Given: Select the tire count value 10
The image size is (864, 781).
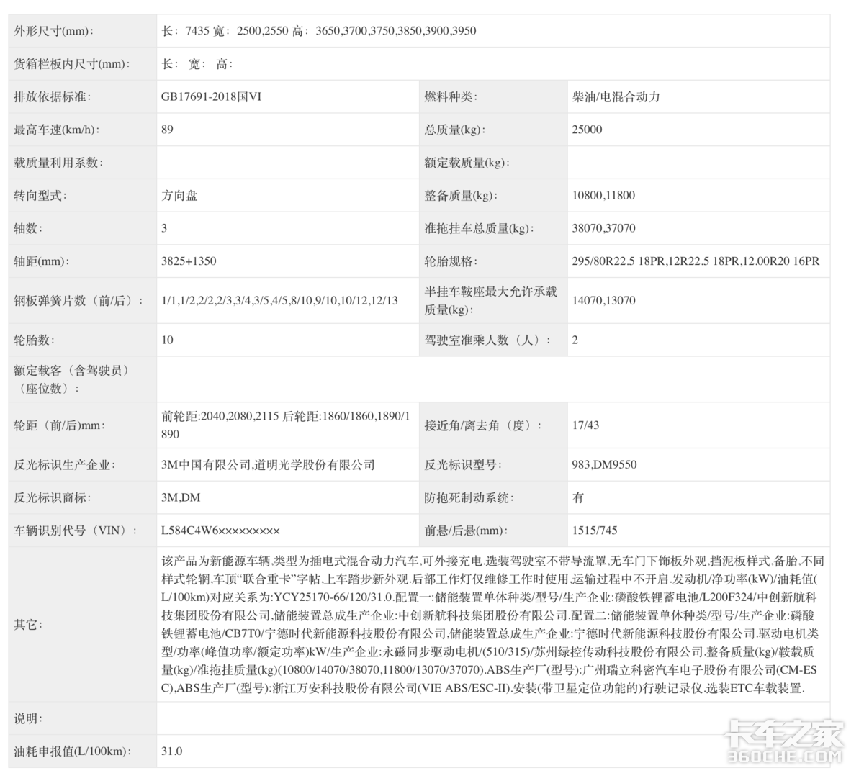Looking at the screenshot, I should (x=167, y=340).
